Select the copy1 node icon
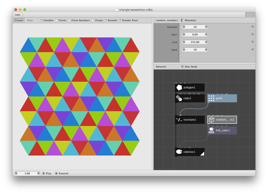This screenshot has height=194, width=268. pyautogui.click(x=179, y=98)
